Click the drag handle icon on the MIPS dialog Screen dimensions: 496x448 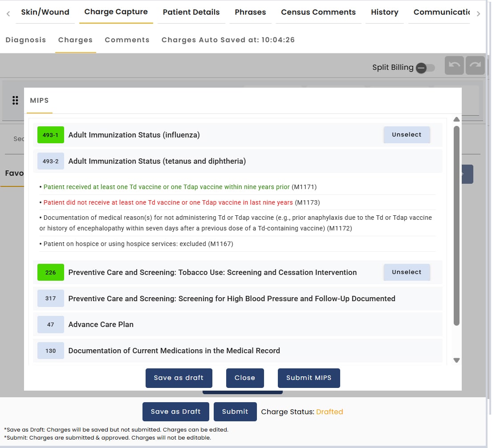coord(15,100)
